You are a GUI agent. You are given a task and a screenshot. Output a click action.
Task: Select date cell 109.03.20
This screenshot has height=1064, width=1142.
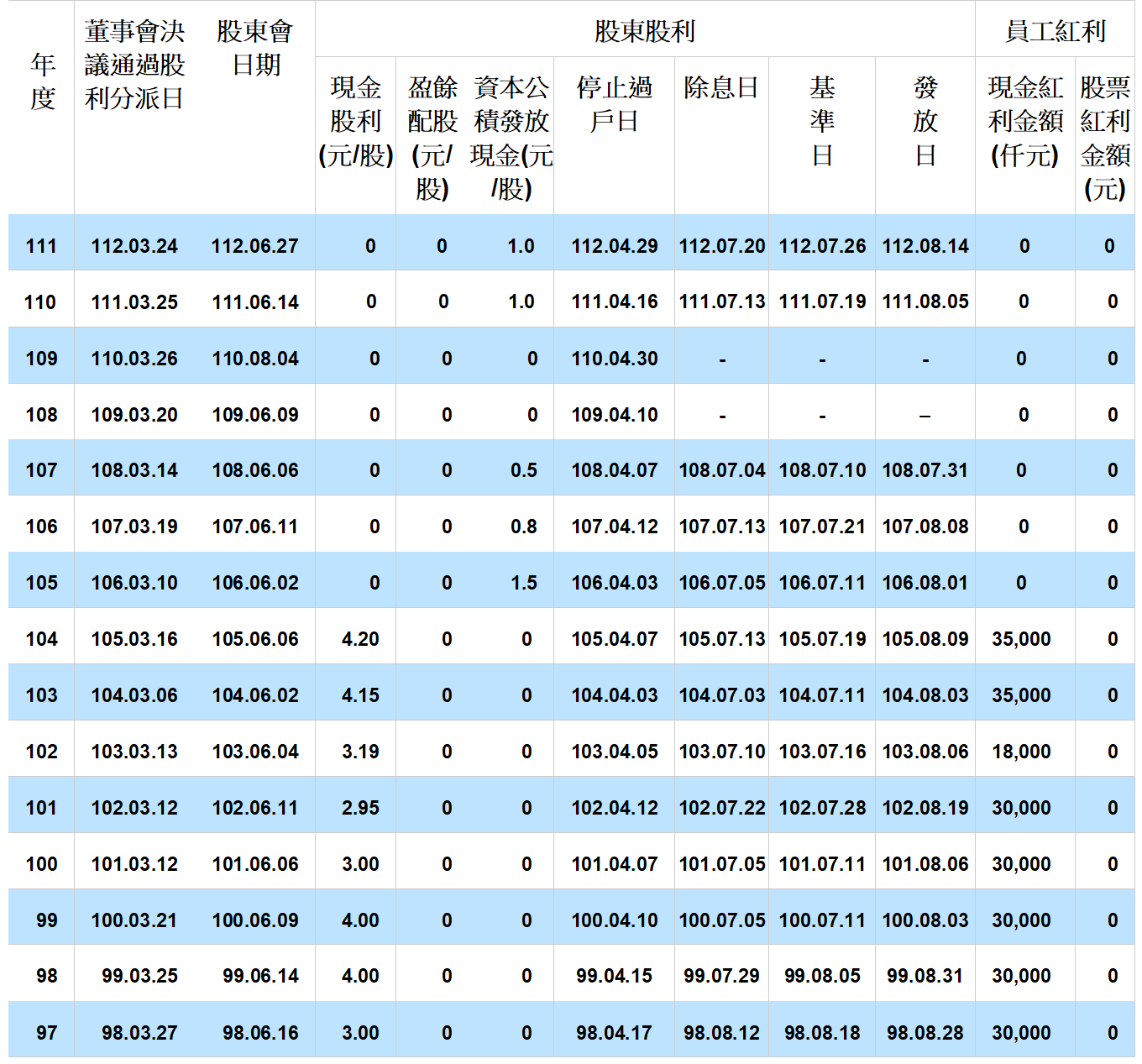[134, 415]
